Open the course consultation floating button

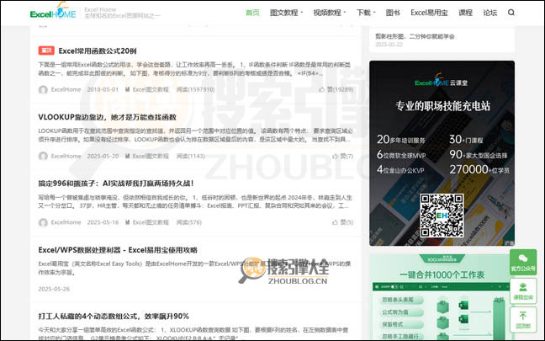click(523, 290)
